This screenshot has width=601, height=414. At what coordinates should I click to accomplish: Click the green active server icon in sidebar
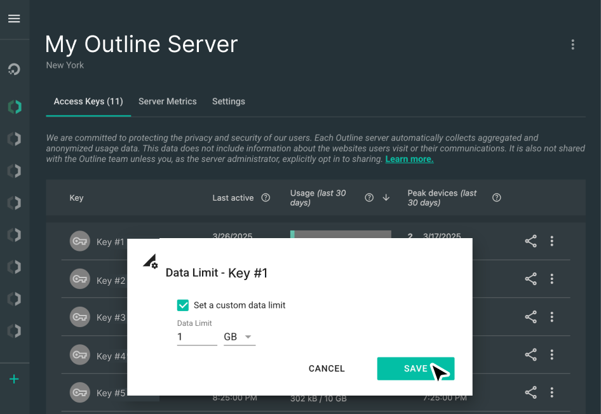tap(14, 107)
